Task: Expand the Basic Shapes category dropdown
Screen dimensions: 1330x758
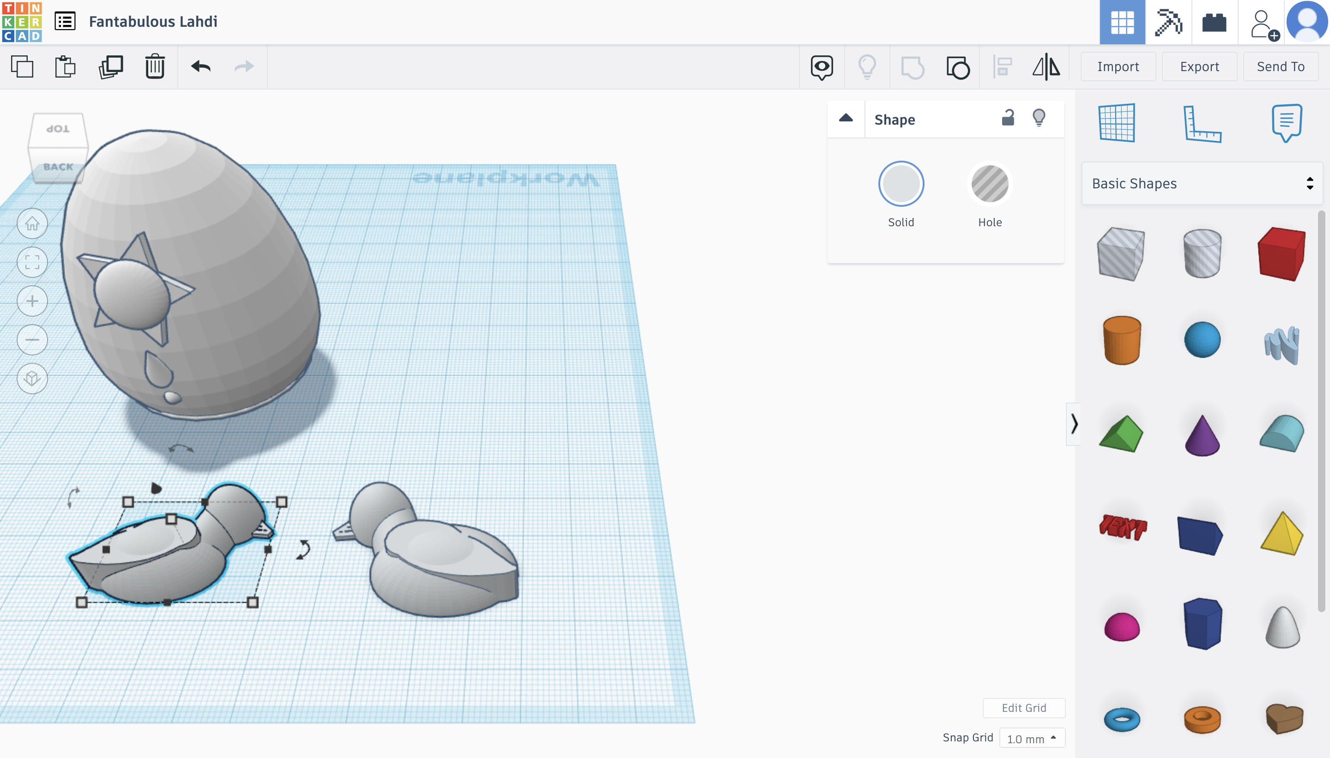Action: pyautogui.click(x=1200, y=183)
